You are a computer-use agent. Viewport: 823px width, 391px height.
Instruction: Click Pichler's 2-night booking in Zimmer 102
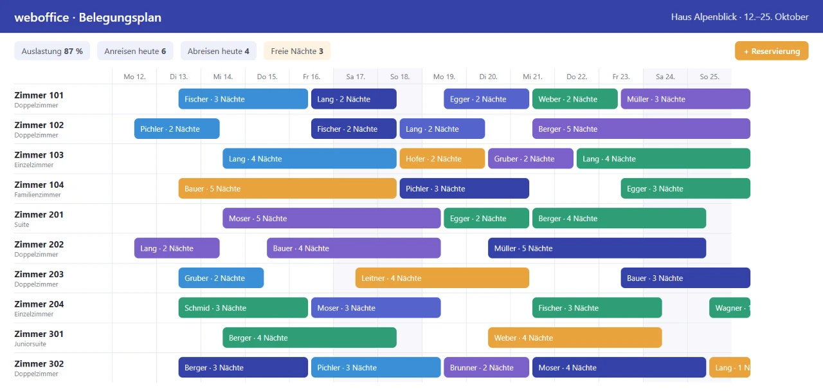click(177, 129)
